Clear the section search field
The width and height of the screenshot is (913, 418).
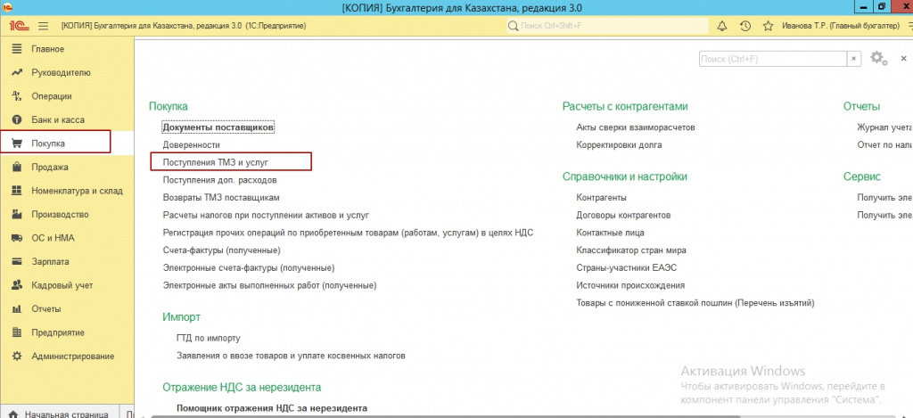click(853, 59)
